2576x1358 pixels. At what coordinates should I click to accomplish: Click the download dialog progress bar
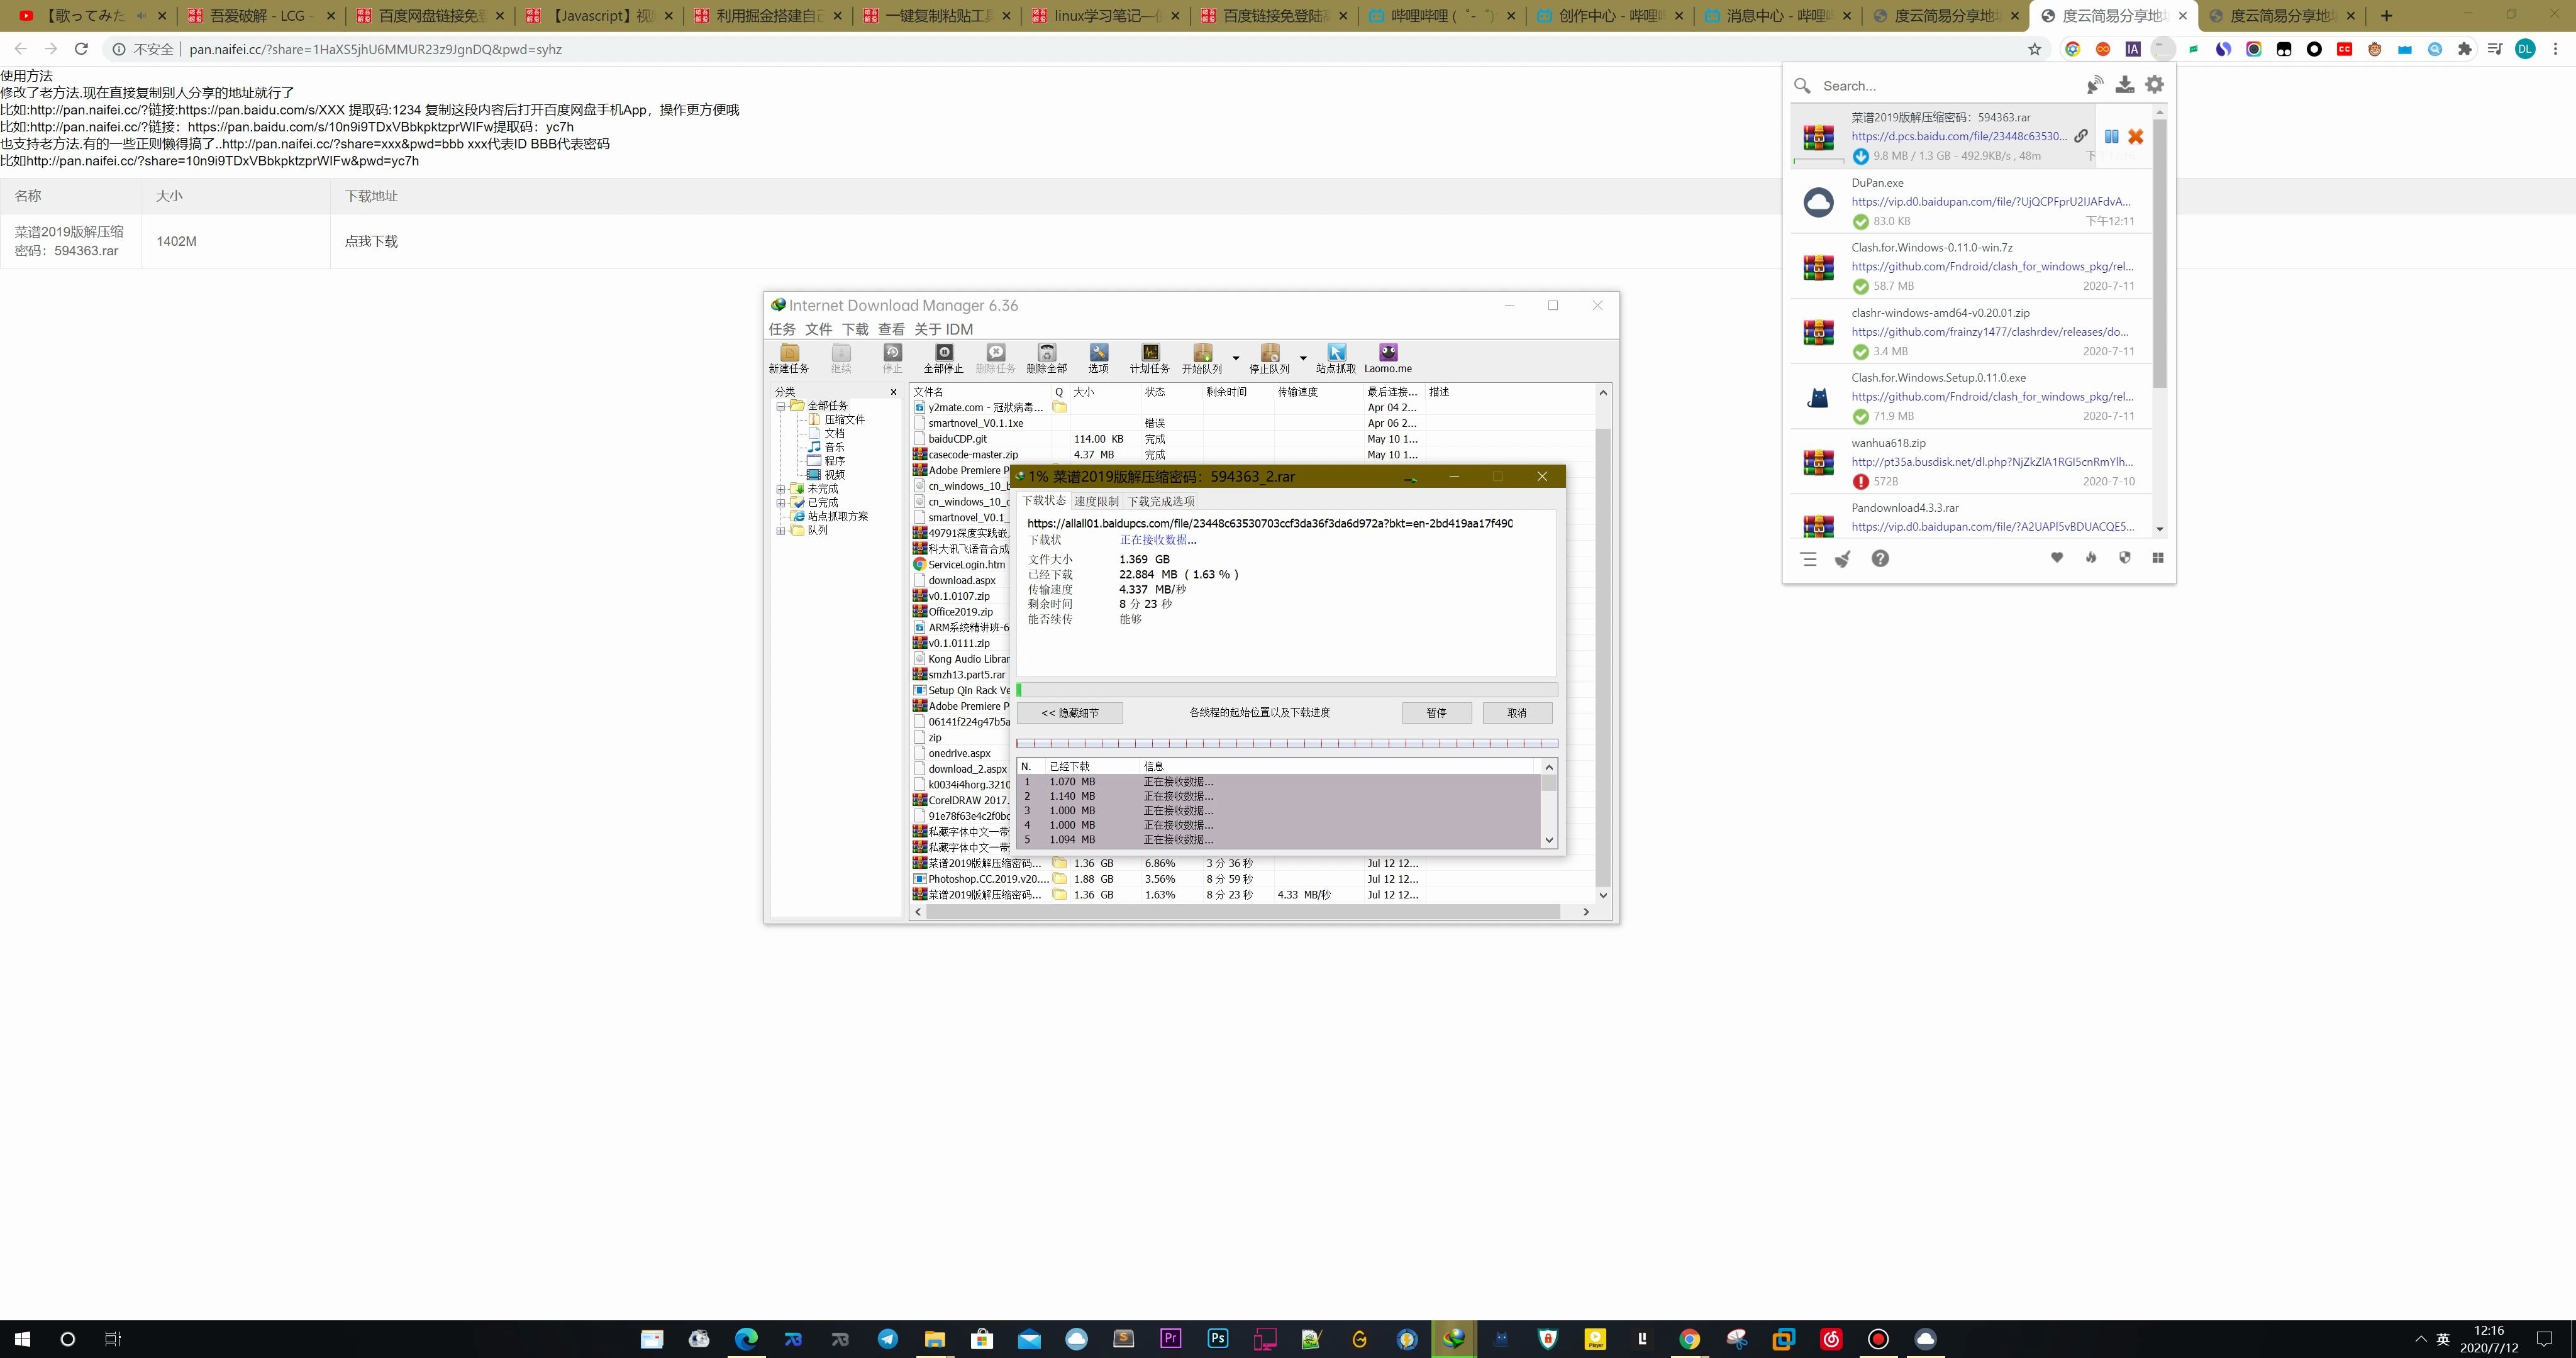click(1286, 690)
